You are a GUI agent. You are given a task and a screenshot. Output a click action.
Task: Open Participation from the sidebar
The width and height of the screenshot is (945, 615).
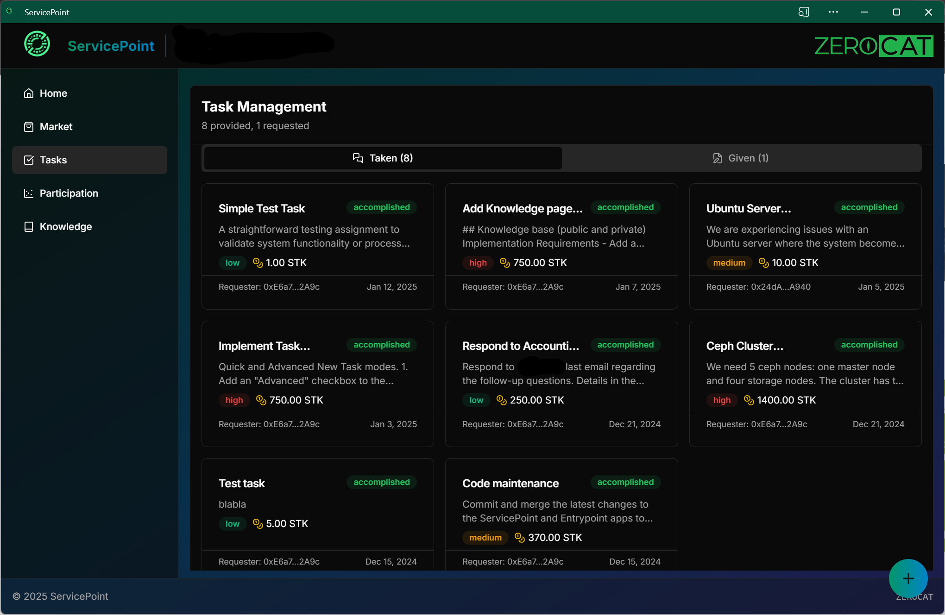click(89, 193)
